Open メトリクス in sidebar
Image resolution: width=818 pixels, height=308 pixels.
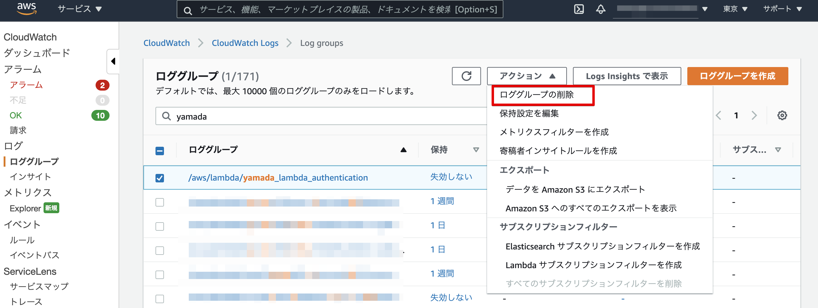(27, 192)
